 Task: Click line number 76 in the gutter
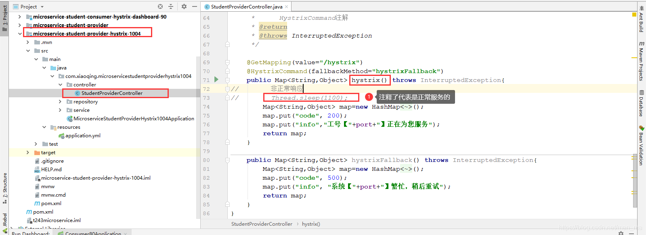(206, 124)
